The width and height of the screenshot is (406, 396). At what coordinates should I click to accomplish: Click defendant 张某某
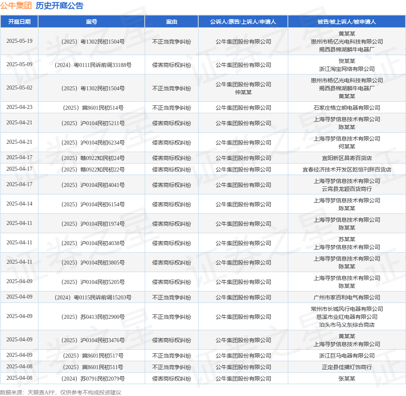347,379
